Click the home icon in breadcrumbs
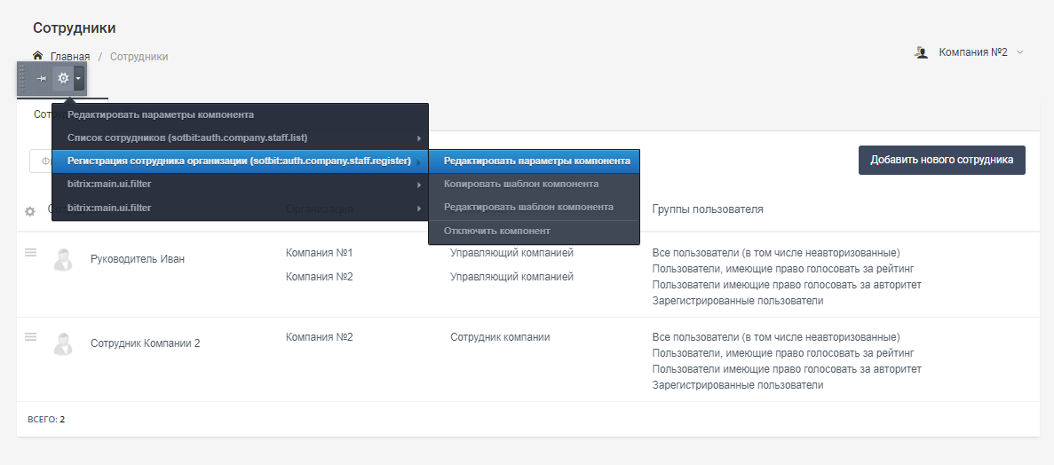 coord(37,56)
